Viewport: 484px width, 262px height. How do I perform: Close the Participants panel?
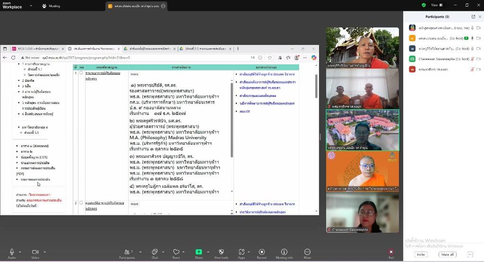[x=480, y=17]
